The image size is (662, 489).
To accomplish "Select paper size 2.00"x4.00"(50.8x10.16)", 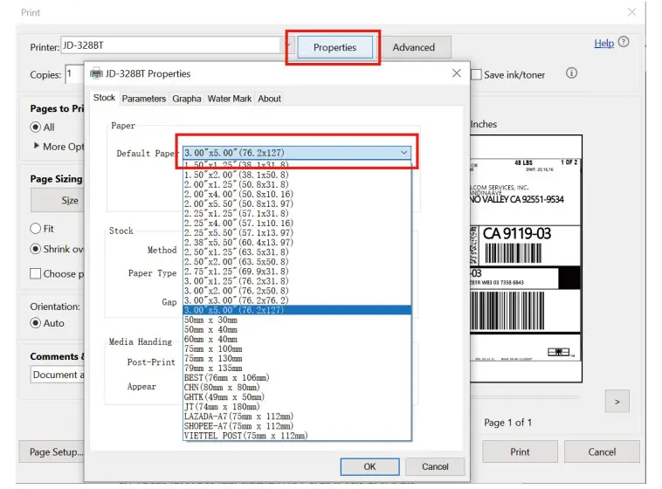I will pyautogui.click(x=297, y=194).
